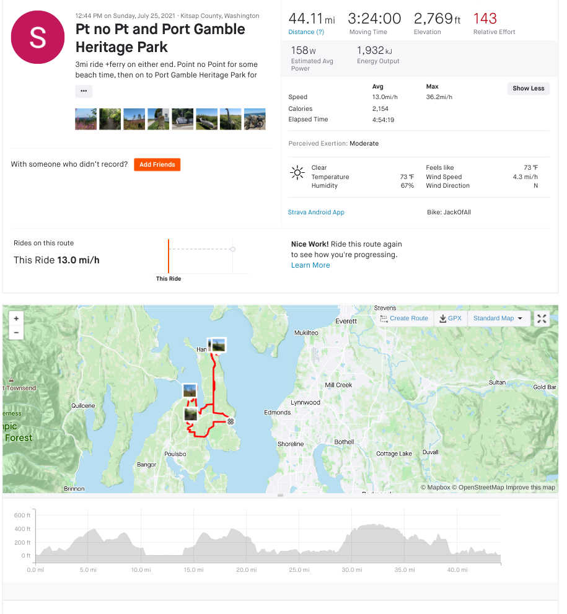Viewport: 567px width, 614px height.
Task: Open the Learn More link
Action: pyautogui.click(x=310, y=265)
